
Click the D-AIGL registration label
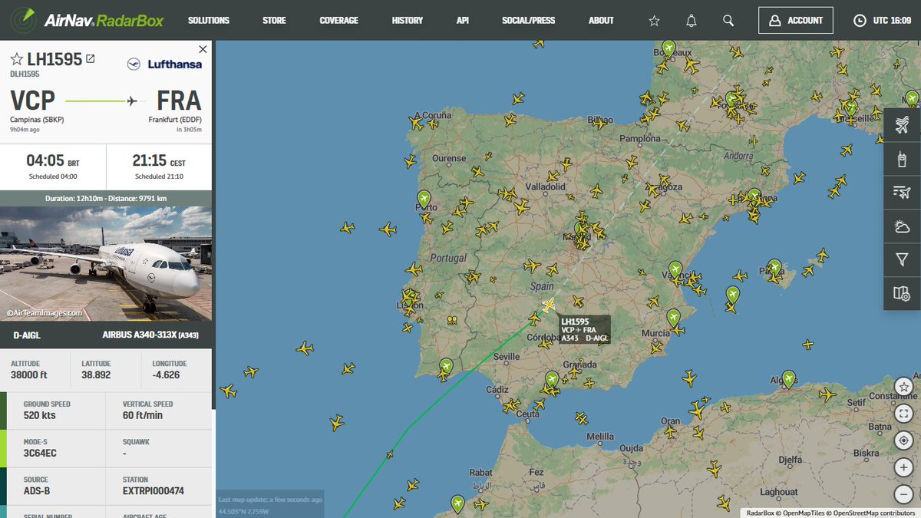27,335
